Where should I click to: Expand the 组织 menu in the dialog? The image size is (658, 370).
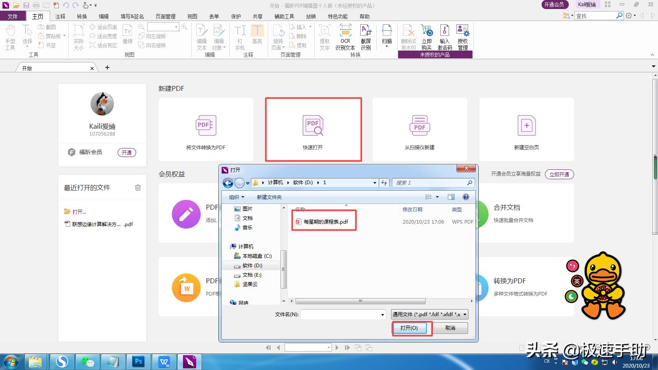coord(236,197)
